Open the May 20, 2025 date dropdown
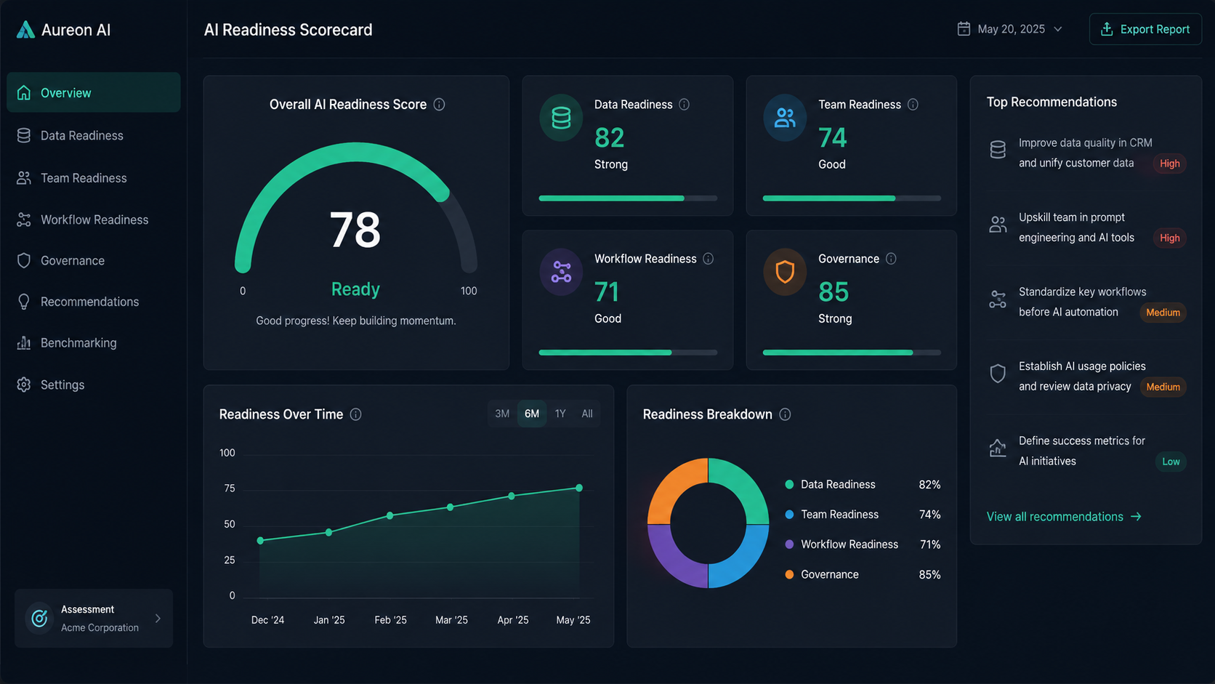This screenshot has height=684, width=1215. (1010, 29)
